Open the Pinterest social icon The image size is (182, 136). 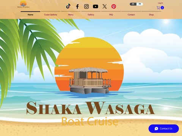point(114,6)
